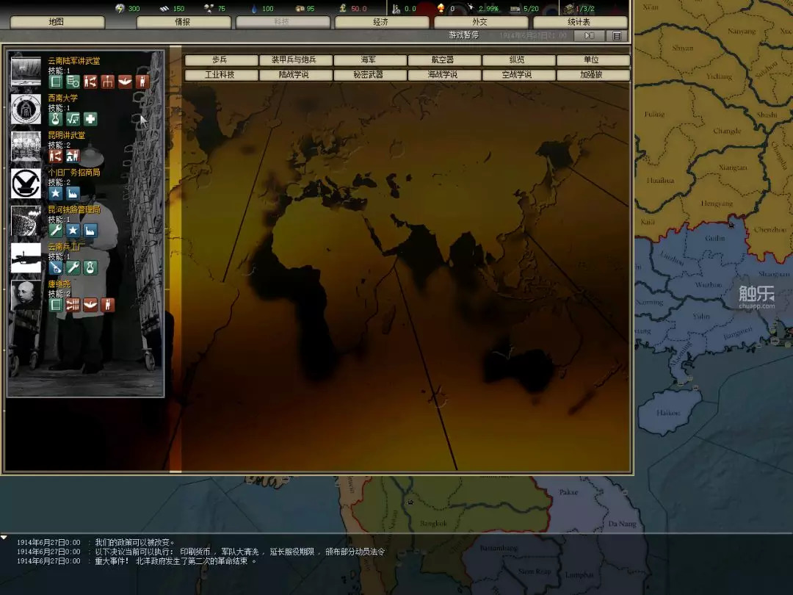Collapse the event log arrow at bottom left
The width and height of the screenshot is (793, 595).
tap(4, 537)
